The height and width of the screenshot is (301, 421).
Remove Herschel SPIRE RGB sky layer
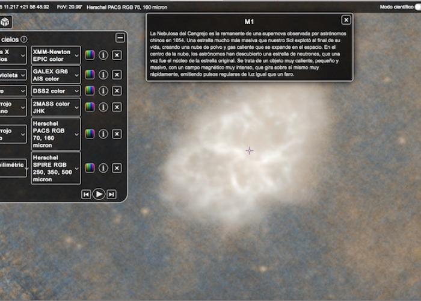coord(117,168)
